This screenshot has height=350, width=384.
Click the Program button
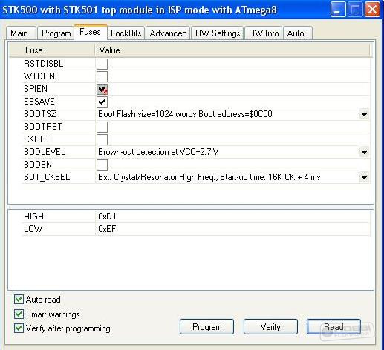[x=206, y=327]
